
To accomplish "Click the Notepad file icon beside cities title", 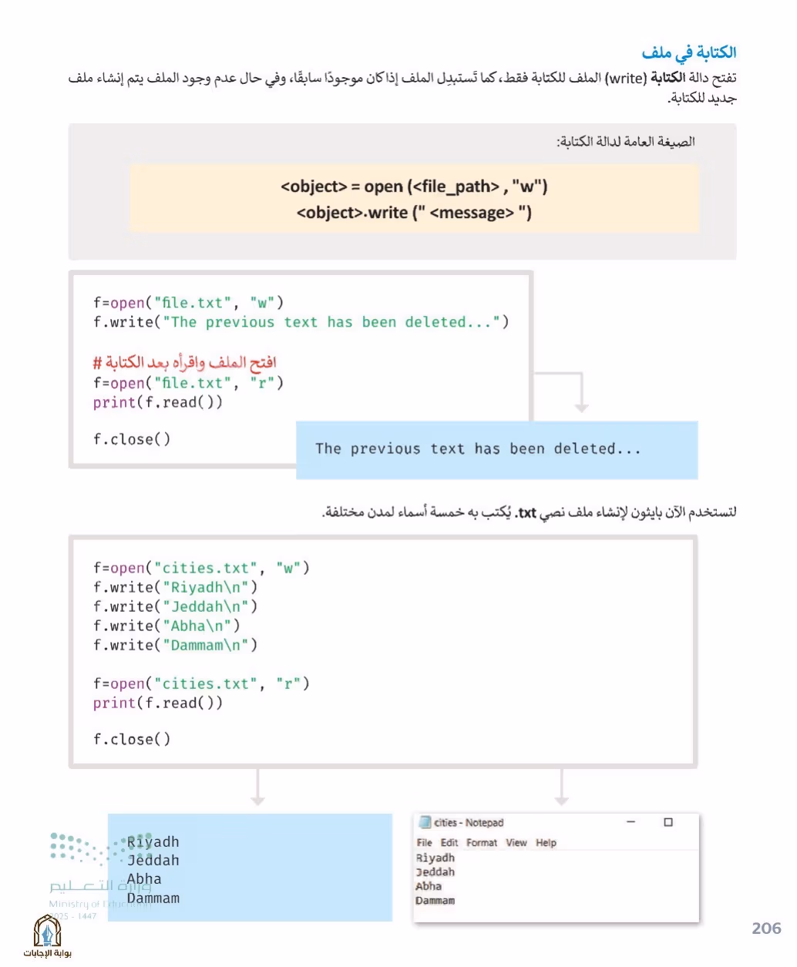I will 425,822.
